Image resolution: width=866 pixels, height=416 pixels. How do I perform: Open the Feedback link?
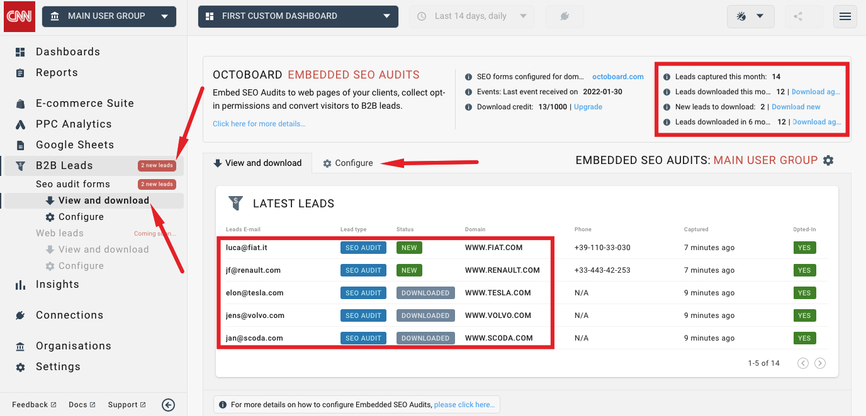click(x=35, y=405)
